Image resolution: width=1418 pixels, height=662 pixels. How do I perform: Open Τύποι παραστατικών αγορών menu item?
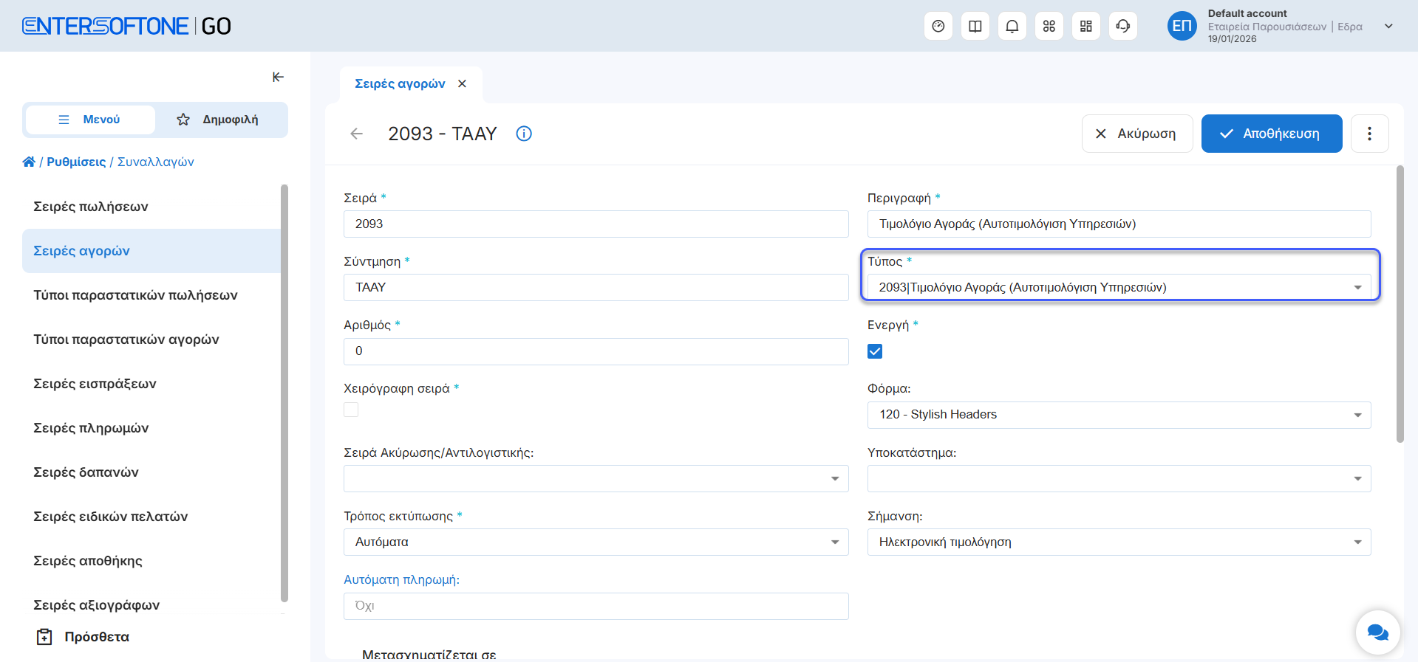pos(126,339)
